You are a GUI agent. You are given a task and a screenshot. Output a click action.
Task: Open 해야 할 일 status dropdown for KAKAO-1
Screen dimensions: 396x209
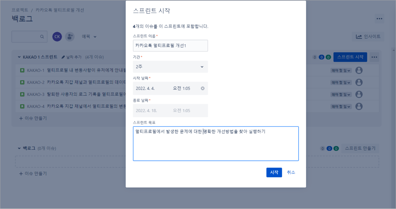tap(341, 70)
